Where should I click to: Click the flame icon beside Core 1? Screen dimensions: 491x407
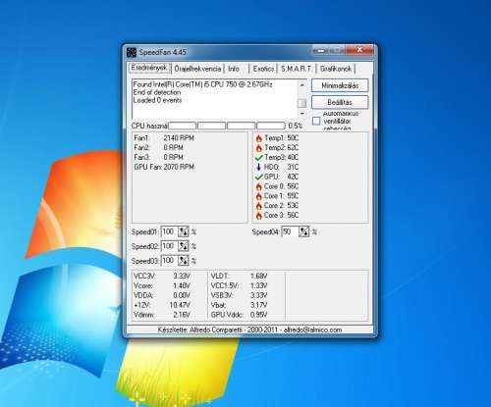[x=259, y=196]
